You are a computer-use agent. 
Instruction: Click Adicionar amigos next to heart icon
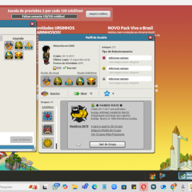click(119, 58)
